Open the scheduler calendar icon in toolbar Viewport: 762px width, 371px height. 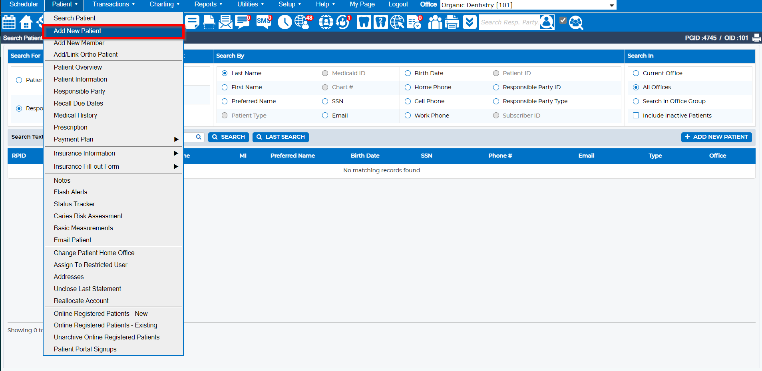click(9, 22)
